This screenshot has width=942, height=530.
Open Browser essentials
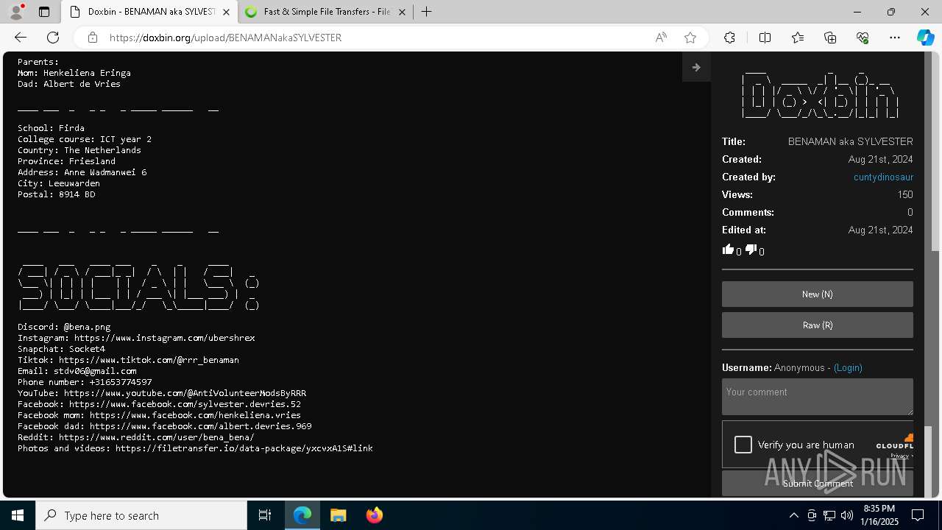point(863,38)
